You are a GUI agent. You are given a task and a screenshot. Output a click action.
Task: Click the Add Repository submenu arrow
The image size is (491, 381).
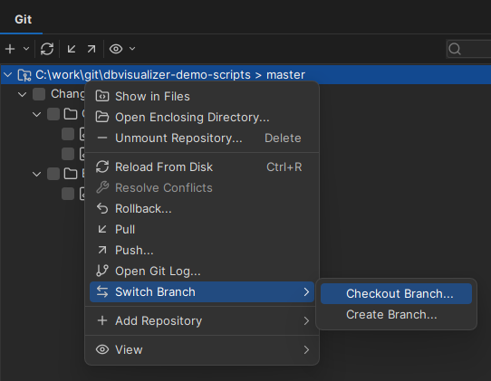306,320
